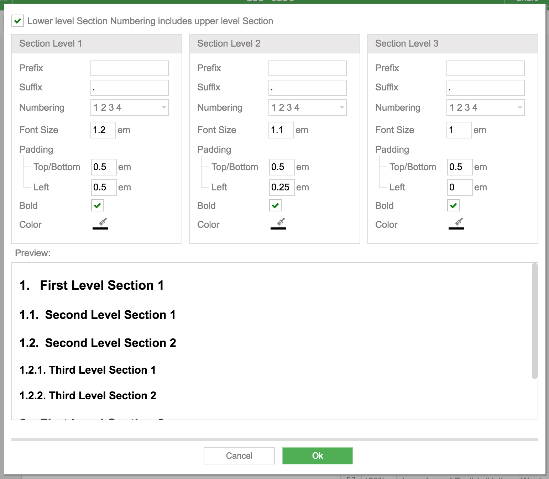Image resolution: width=549 pixels, height=479 pixels.
Task: Open Numbering dropdown for Section Level 3
Action: (x=486, y=107)
